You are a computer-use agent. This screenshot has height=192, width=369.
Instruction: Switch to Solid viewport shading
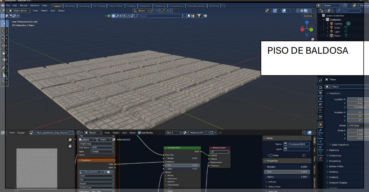click(302, 11)
